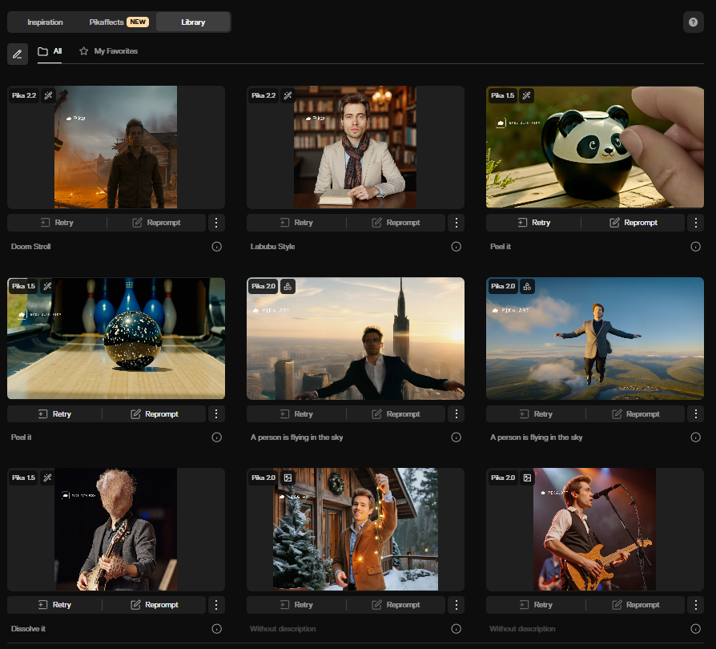Image resolution: width=716 pixels, height=649 pixels.
Task: Click image icon badge on guitarist singer video
Action: [x=527, y=478]
